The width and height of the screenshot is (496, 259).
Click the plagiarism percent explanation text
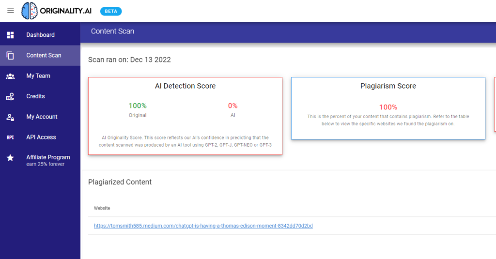click(x=388, y=120)
